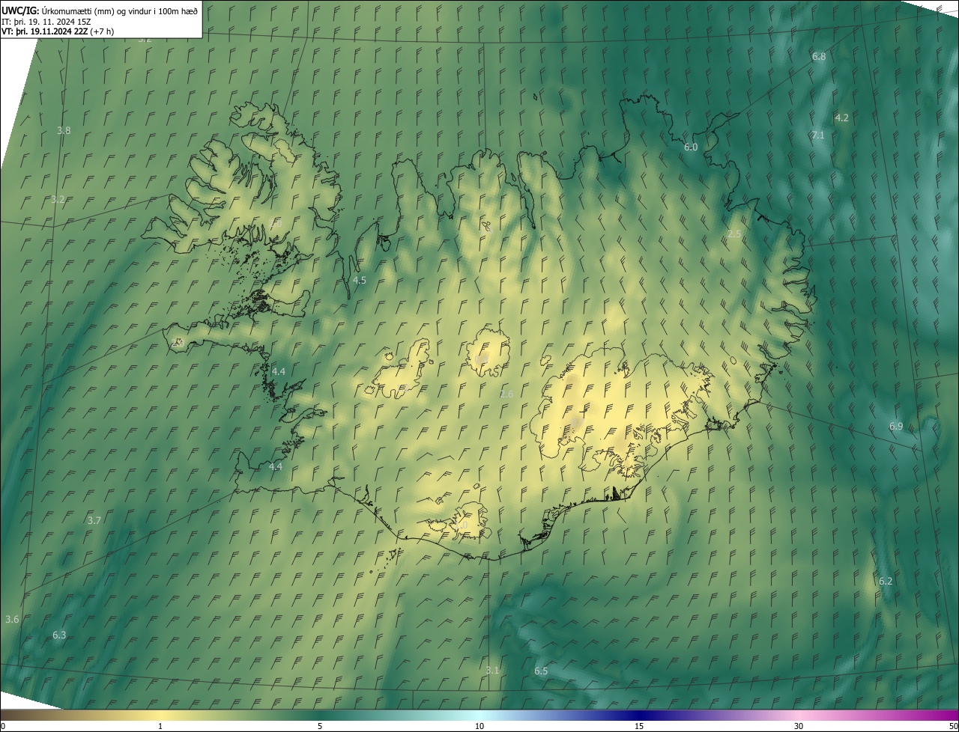
Task: Click the 15 tick on the color scale
Action: coord(639,726)
